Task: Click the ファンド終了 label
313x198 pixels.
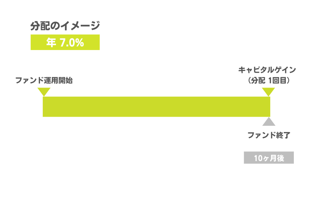Action: tap(269, 135)
